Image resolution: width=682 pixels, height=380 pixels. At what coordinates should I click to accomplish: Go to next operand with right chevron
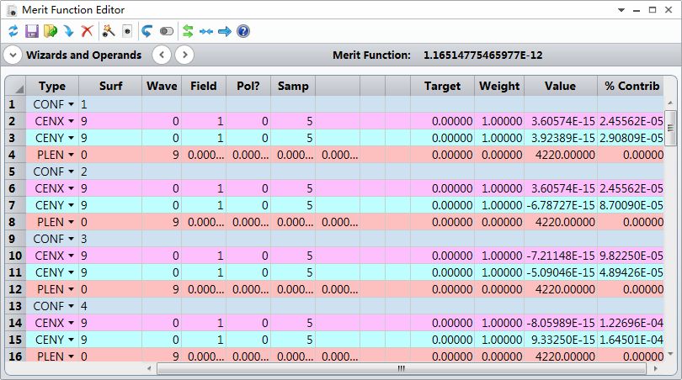[184, 55]
